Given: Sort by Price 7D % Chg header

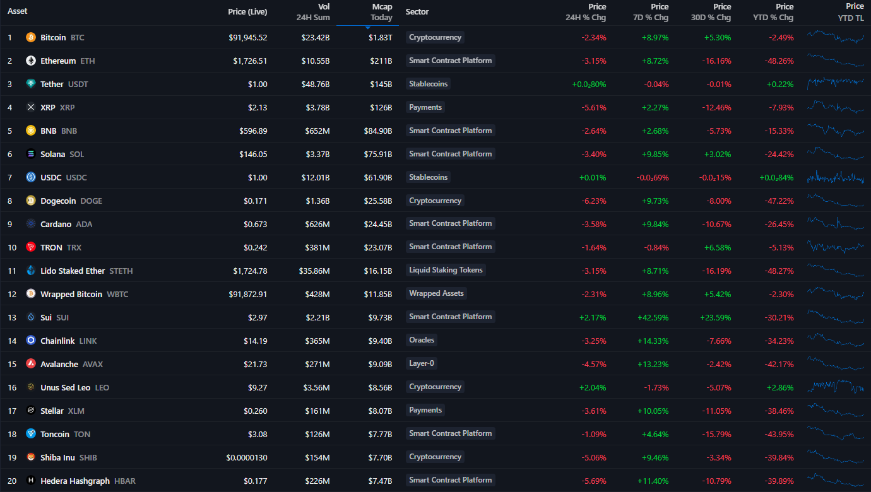Looking at the screenshot, I should [651, 12].
